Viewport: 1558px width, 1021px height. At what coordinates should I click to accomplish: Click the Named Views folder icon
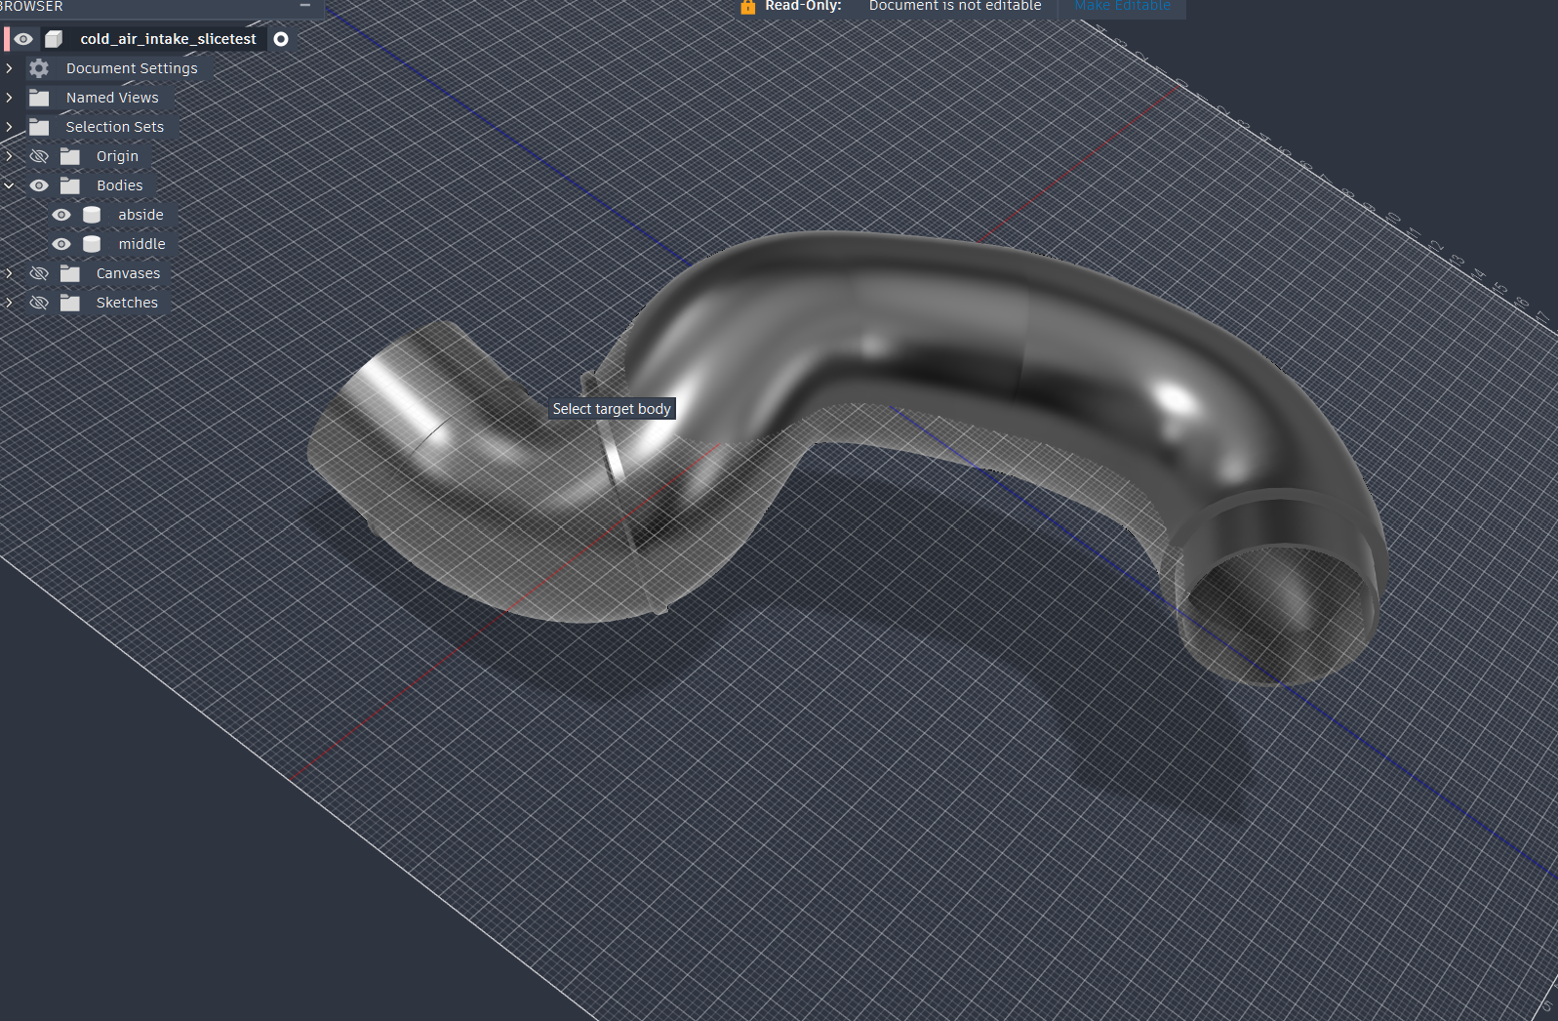pyautogui.click(x=39, y=98)
